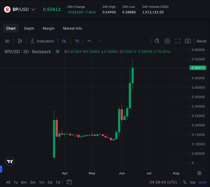210x187 pixels.
Task: Open the go-to-date calendar icon
Action: point(69,182)
